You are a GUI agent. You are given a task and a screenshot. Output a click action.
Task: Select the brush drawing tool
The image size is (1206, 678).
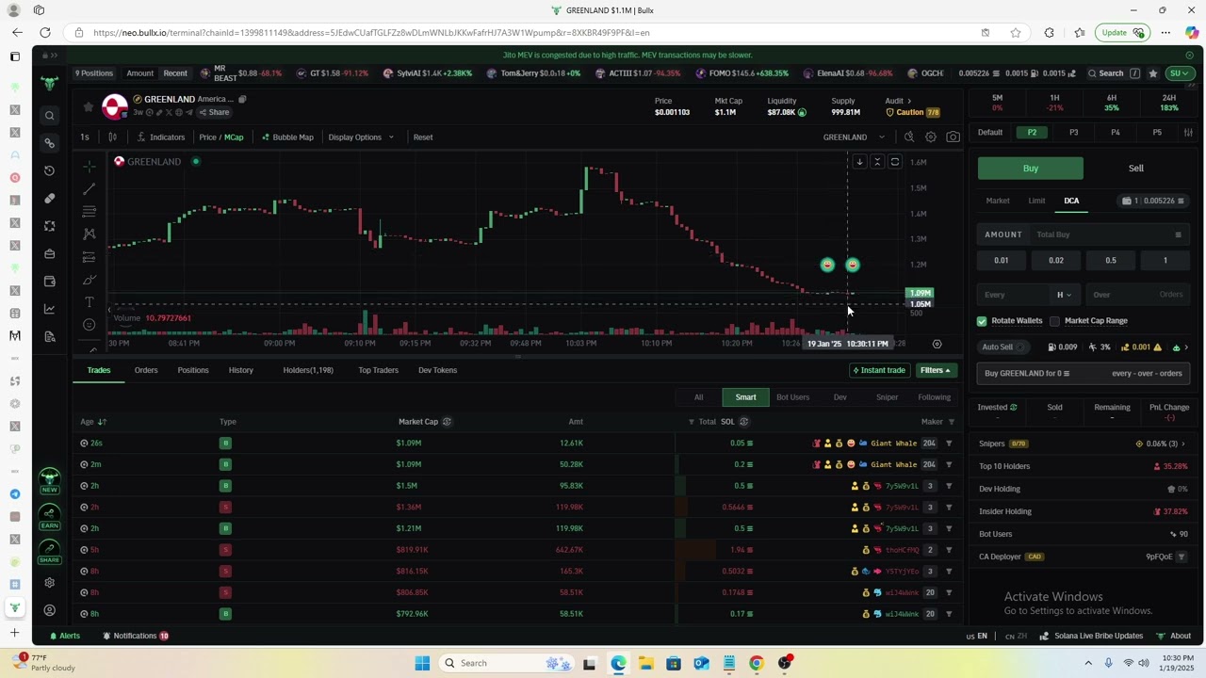pyautogui.click(x=89, y=280)
